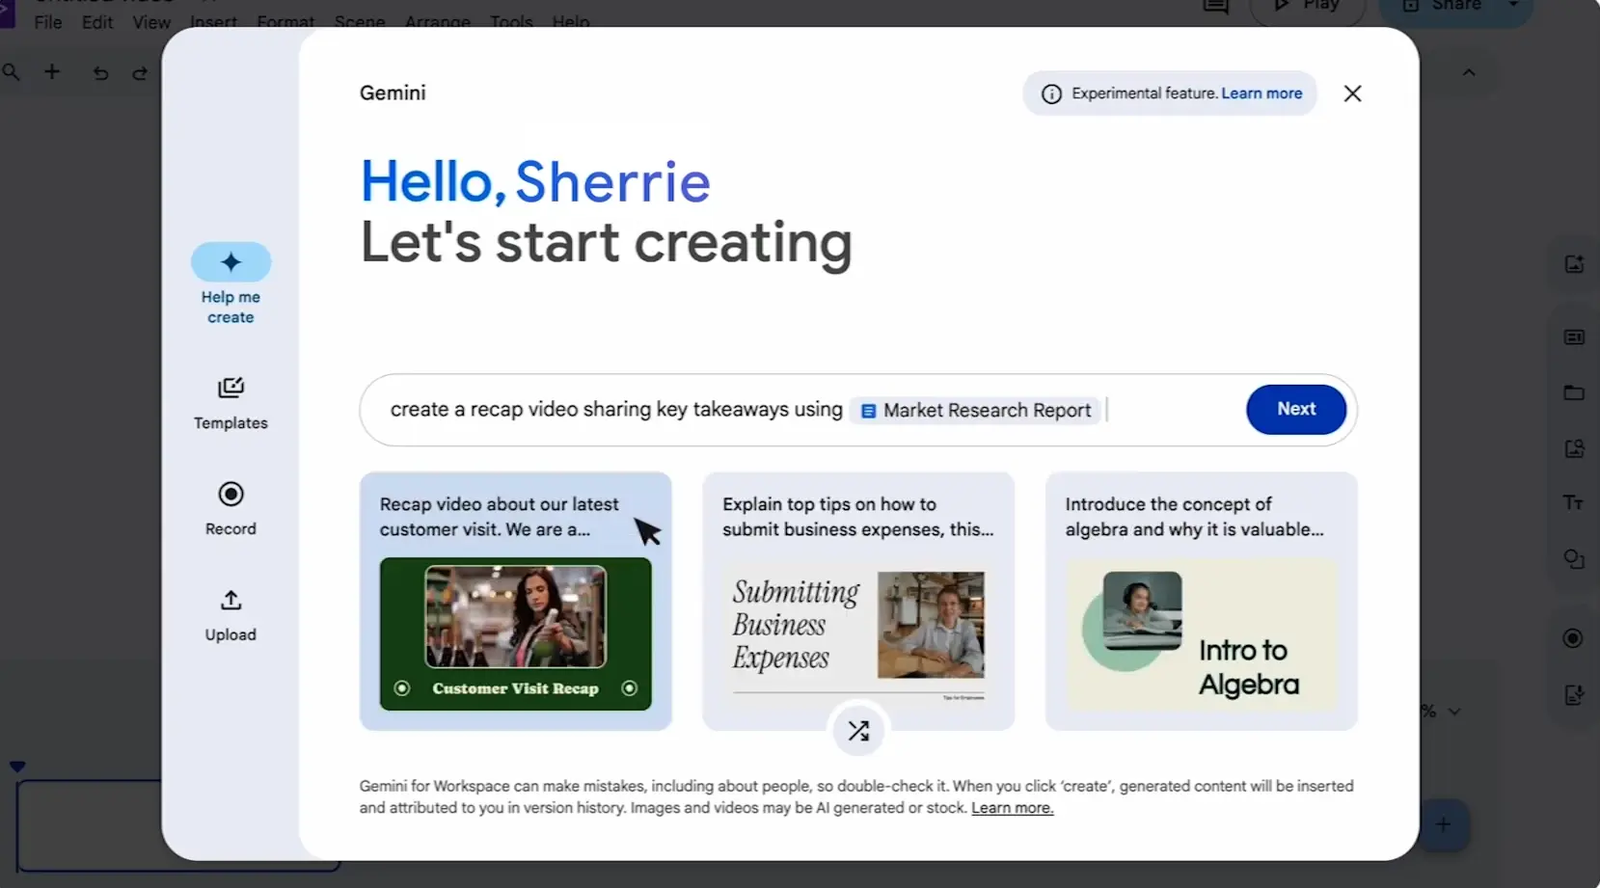Click the info icon beside Experimental feature

point(1051,94)
